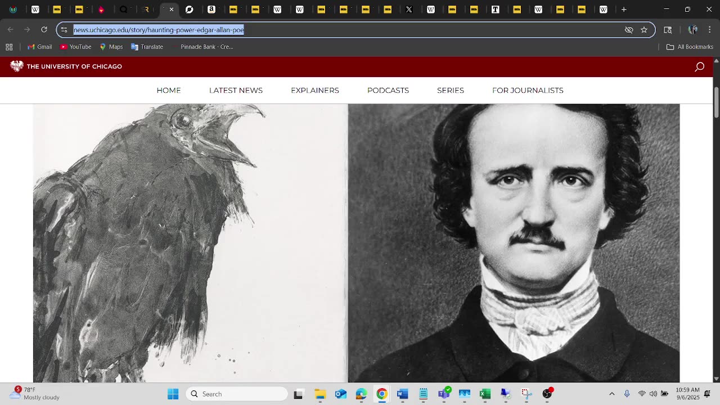Open the EXPLAINERS nav item
720x405 pixels.
pyautogui.click(x=315, y=91)
